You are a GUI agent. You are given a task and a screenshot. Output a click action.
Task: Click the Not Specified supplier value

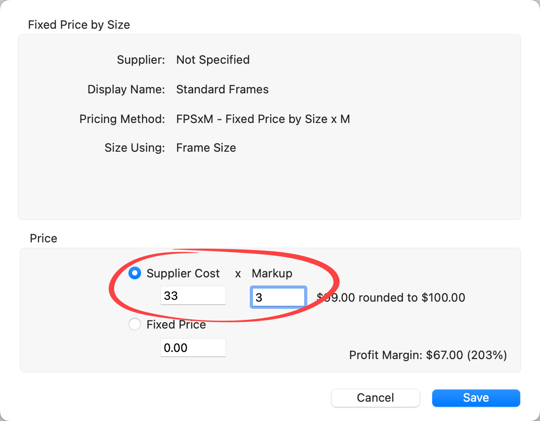(213, 60)
